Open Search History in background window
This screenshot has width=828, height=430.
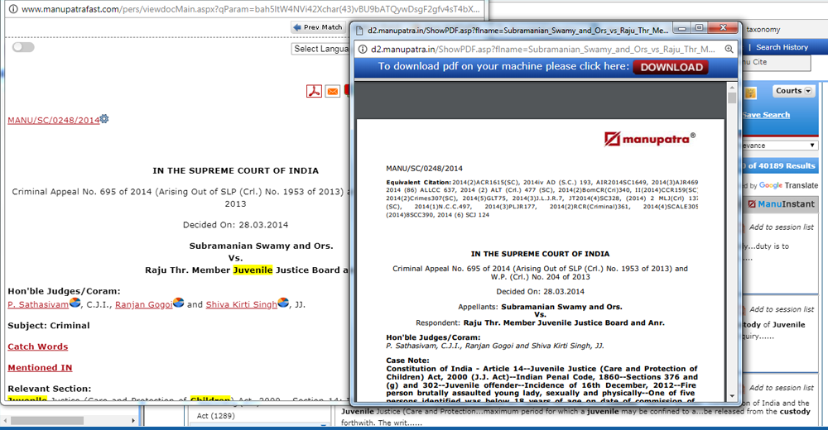(x=782, y=47)
